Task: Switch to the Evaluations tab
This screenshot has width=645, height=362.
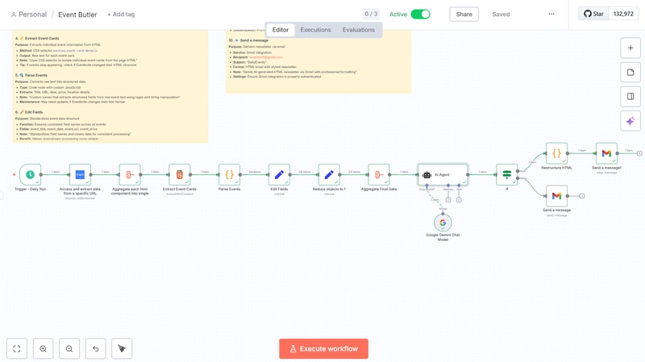Action: tap(358, 30)
